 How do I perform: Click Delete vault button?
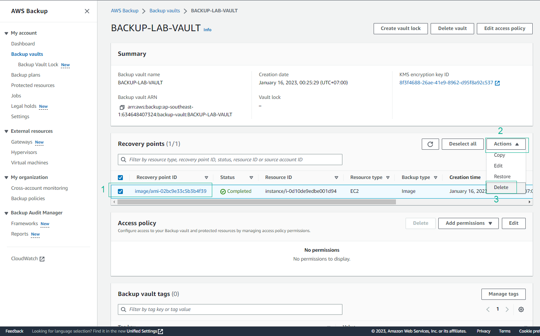coord(452,28)
